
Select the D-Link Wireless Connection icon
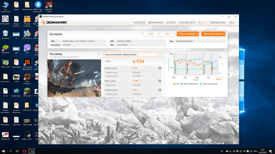27,21
